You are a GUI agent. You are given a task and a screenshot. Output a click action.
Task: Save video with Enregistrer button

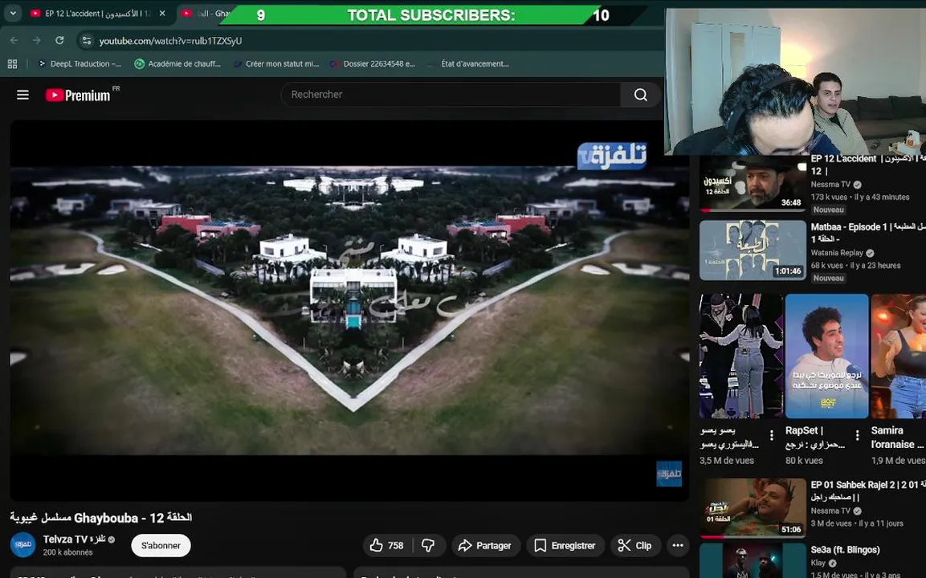coord(565,546)
